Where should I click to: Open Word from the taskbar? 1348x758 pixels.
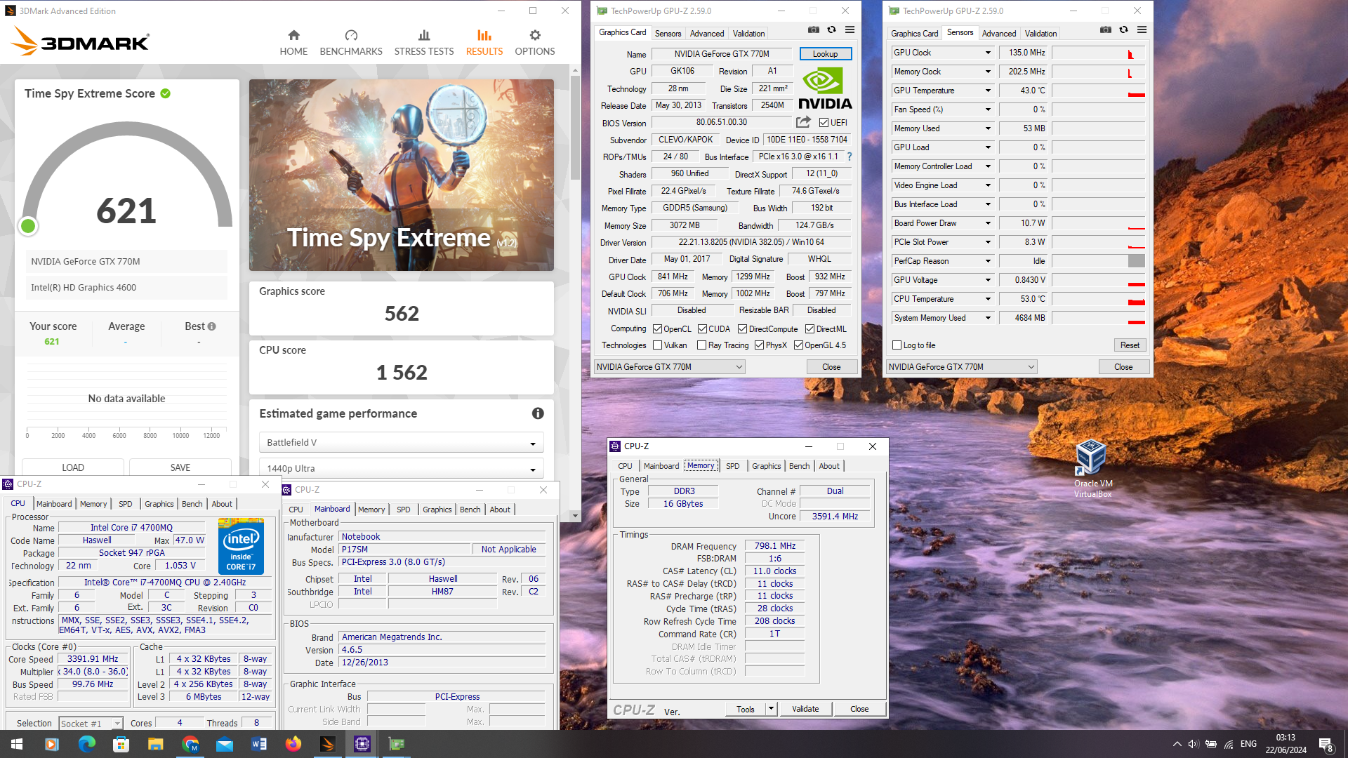click(x=258, y=744)
